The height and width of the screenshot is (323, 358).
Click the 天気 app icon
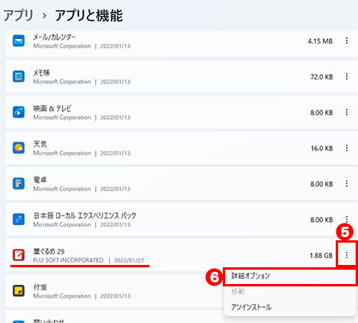[x=18, y=148]
